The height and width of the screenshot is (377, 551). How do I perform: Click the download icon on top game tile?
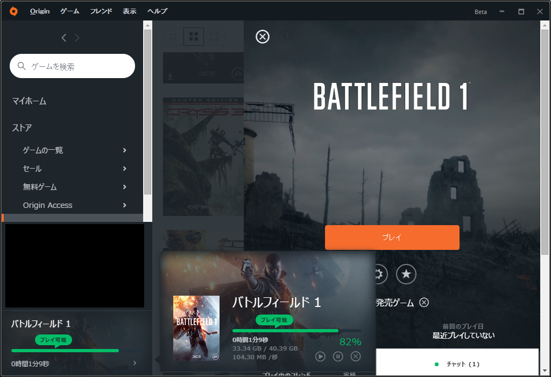[x=170, y=76]
